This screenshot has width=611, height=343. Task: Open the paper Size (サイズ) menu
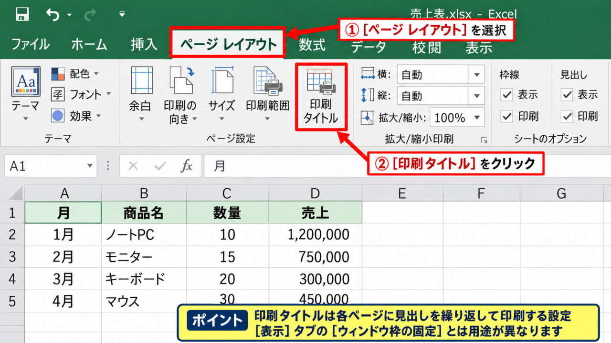(x=221, y=94)
